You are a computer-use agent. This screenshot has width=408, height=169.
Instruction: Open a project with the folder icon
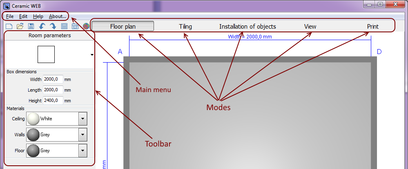20,27
